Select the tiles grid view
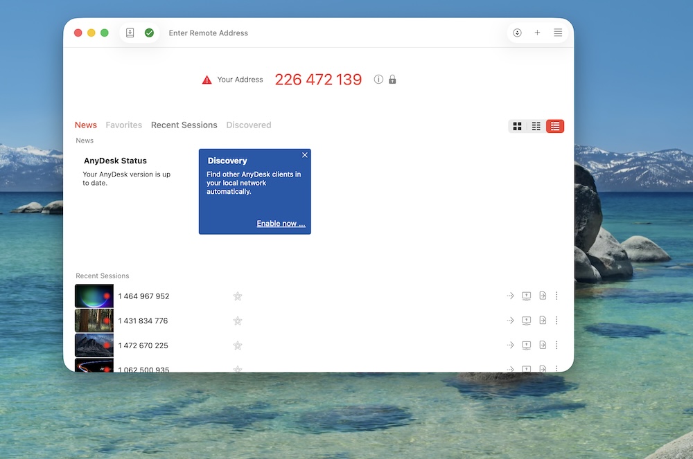This screenshot has width=693, height=459. tap(517, 126)
